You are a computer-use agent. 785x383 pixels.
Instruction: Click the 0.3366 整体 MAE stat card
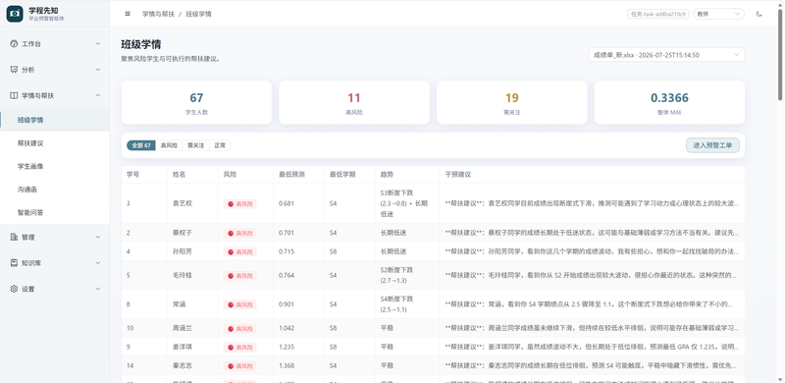669,102
